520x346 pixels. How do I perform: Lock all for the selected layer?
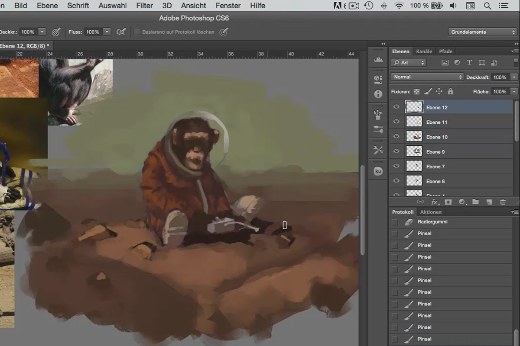tap(450, 91)
